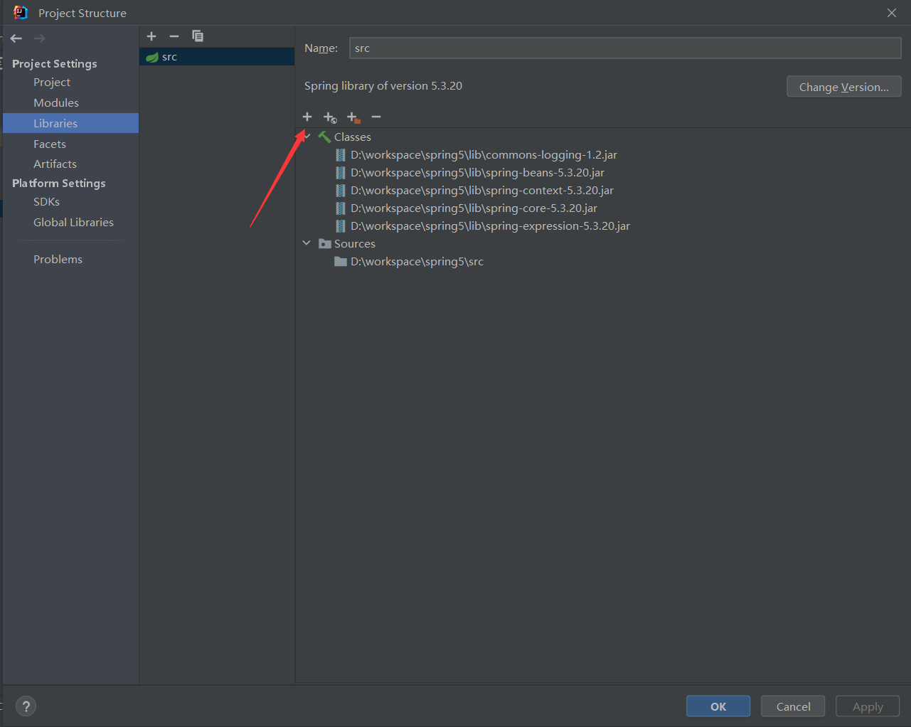Click the commons-logging jar archive icon
Viewport: 911px width, 727px height.
tap(341, 155)
